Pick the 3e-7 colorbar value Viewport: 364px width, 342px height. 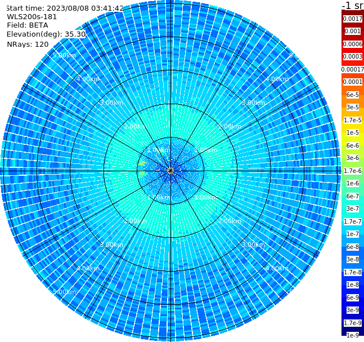point(353,208)
